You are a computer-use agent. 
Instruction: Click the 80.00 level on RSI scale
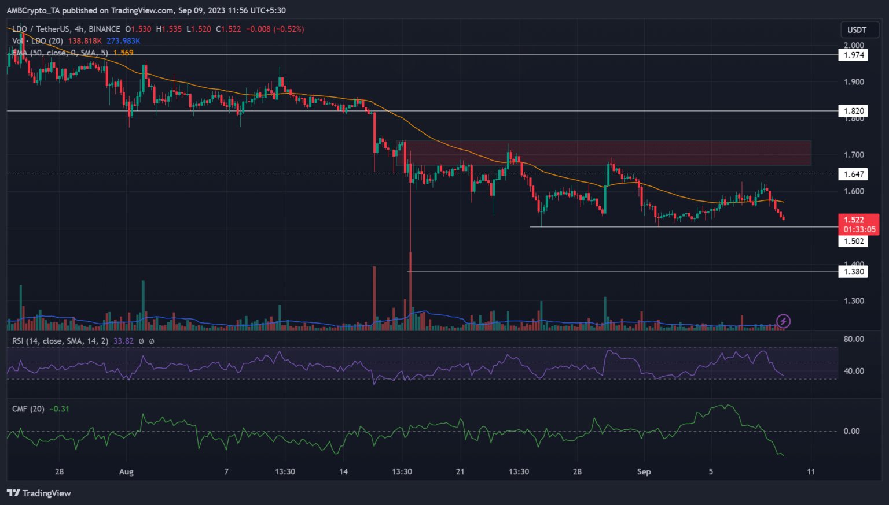click(853, 339)
